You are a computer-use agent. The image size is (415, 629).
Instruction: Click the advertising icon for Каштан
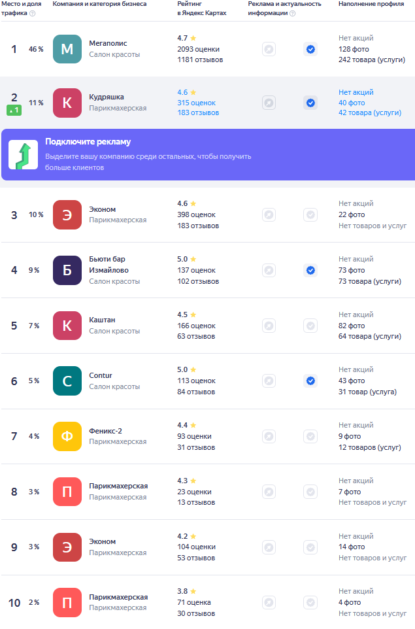coord(269,326)
